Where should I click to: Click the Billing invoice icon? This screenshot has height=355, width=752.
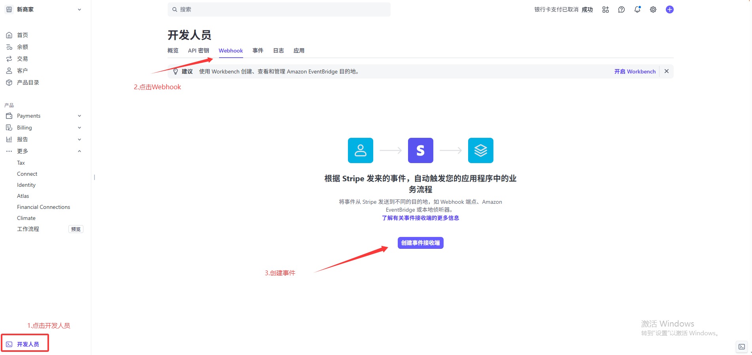[x=9, y=128]
